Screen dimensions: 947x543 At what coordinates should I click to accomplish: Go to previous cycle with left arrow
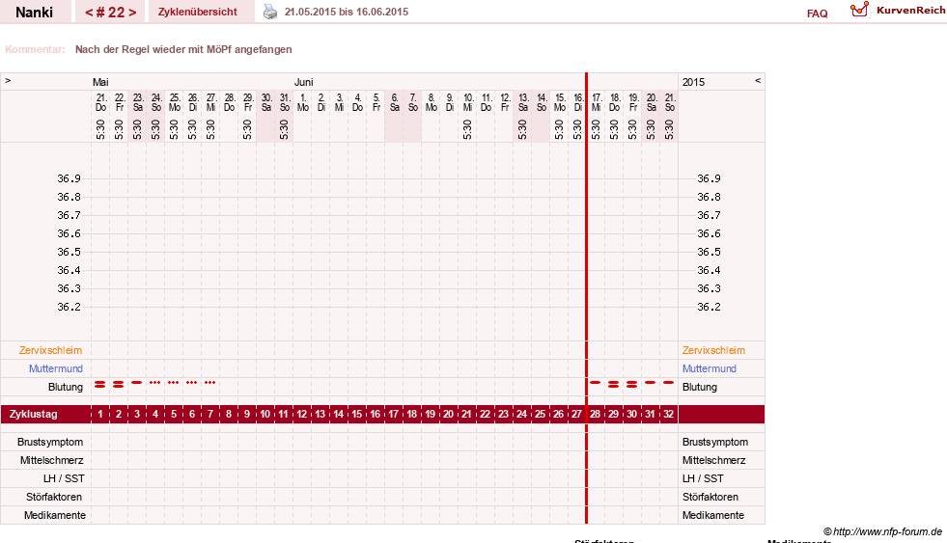pyautogui.click(x=89, y=13)
